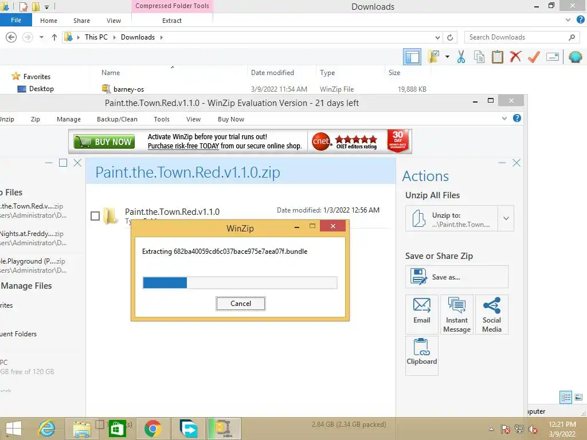Open the Explorer File tab
This screenshot has height=440, width=587.
coord(15,20)
